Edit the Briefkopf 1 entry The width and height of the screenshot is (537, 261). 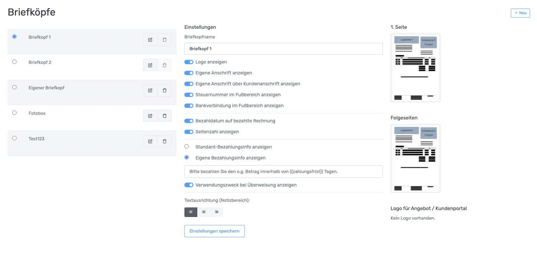[150, 40]
